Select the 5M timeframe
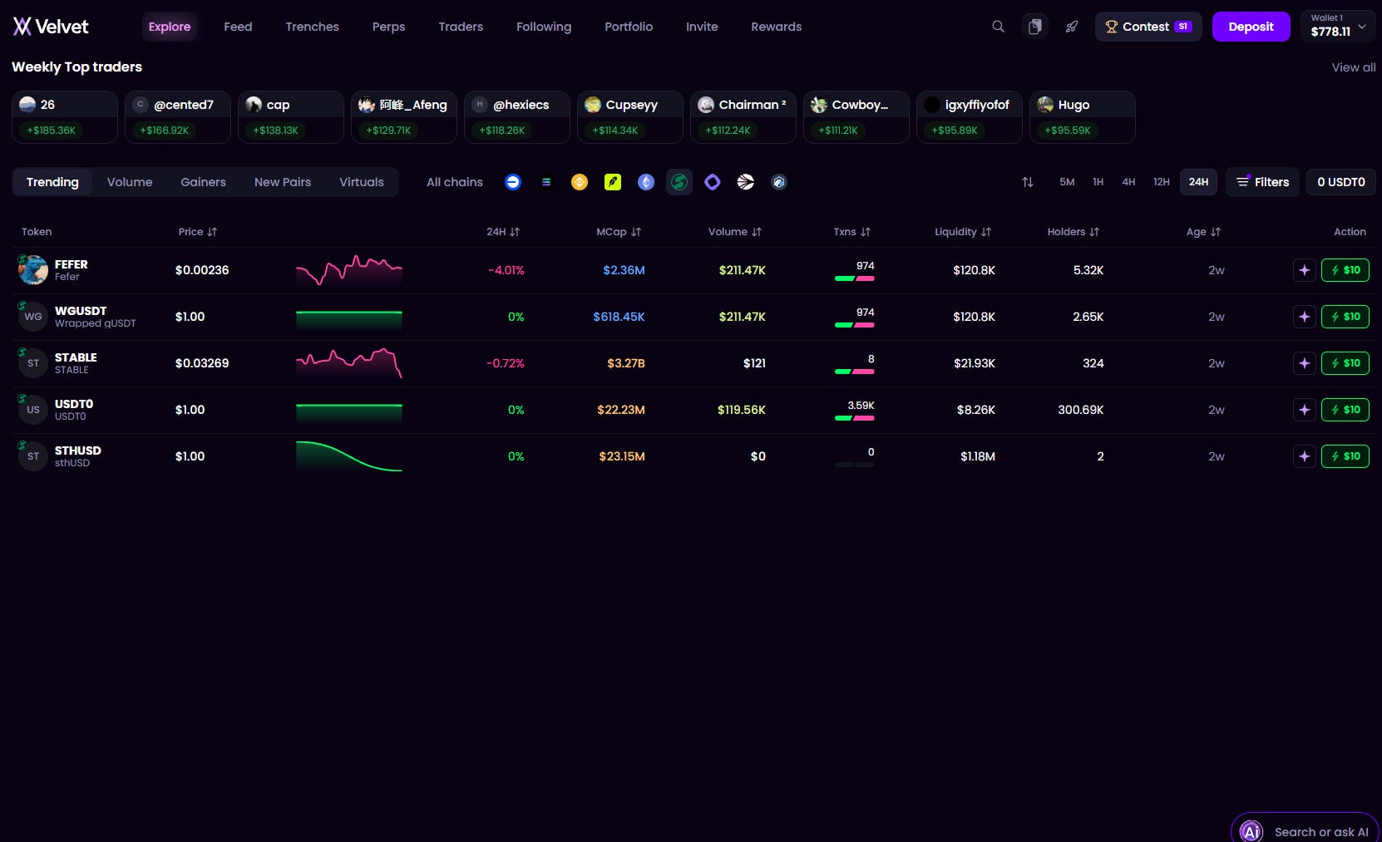1382x842 pixels. click(1067, 182)
